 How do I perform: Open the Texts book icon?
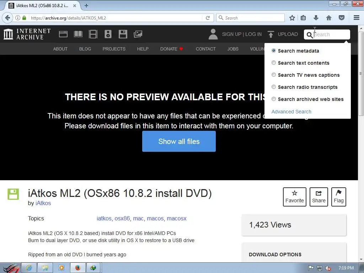coord(78,34)
